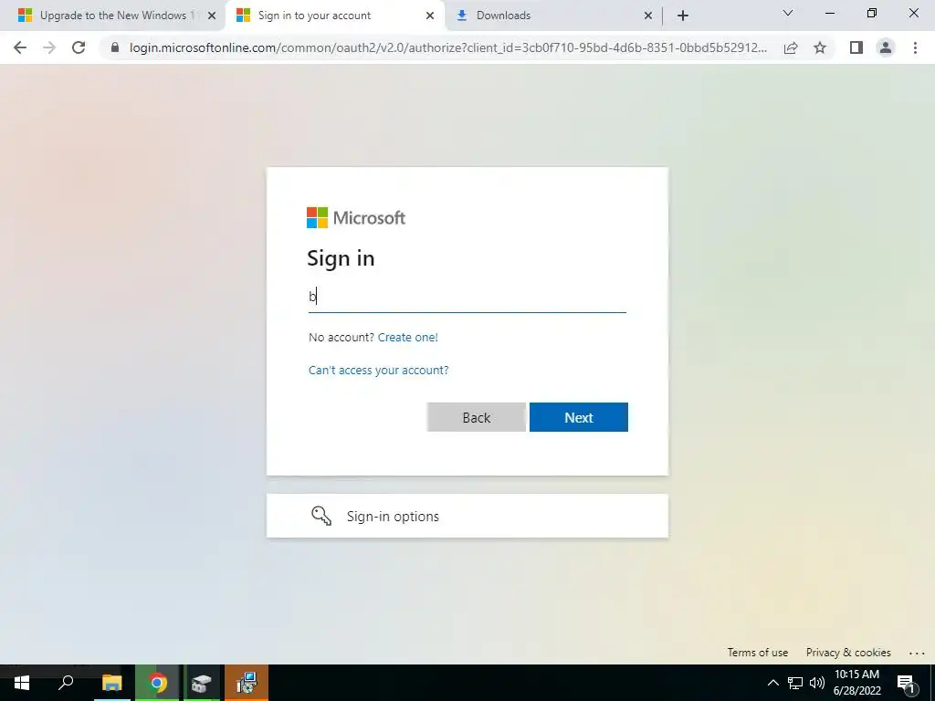Open a new browser tab
Image resolution: width=935 pixels, height=701 pixels.
[683, 16]
